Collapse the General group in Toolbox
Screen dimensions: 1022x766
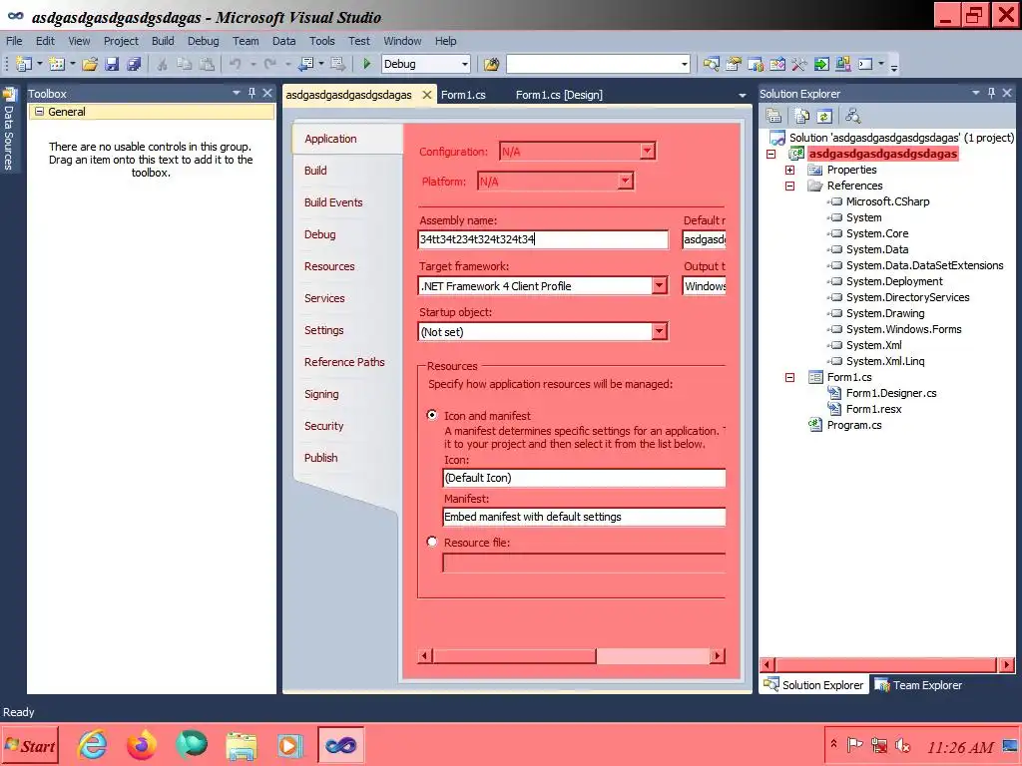pos(39,112)
